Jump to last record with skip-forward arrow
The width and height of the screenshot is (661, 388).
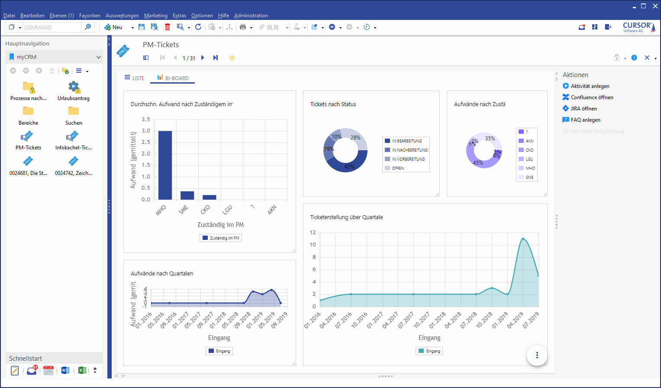(216, 58)
